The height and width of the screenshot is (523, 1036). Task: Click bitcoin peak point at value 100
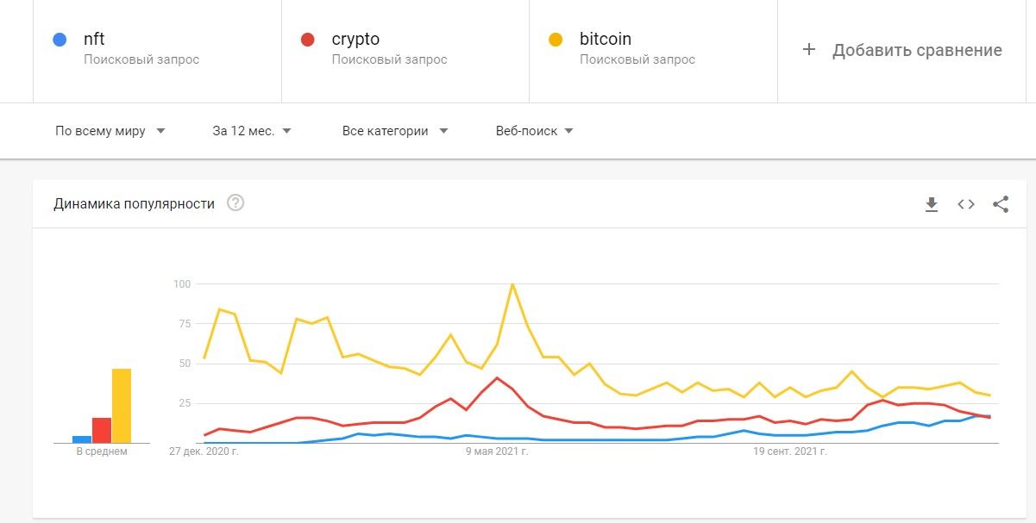tap(512, 284)
